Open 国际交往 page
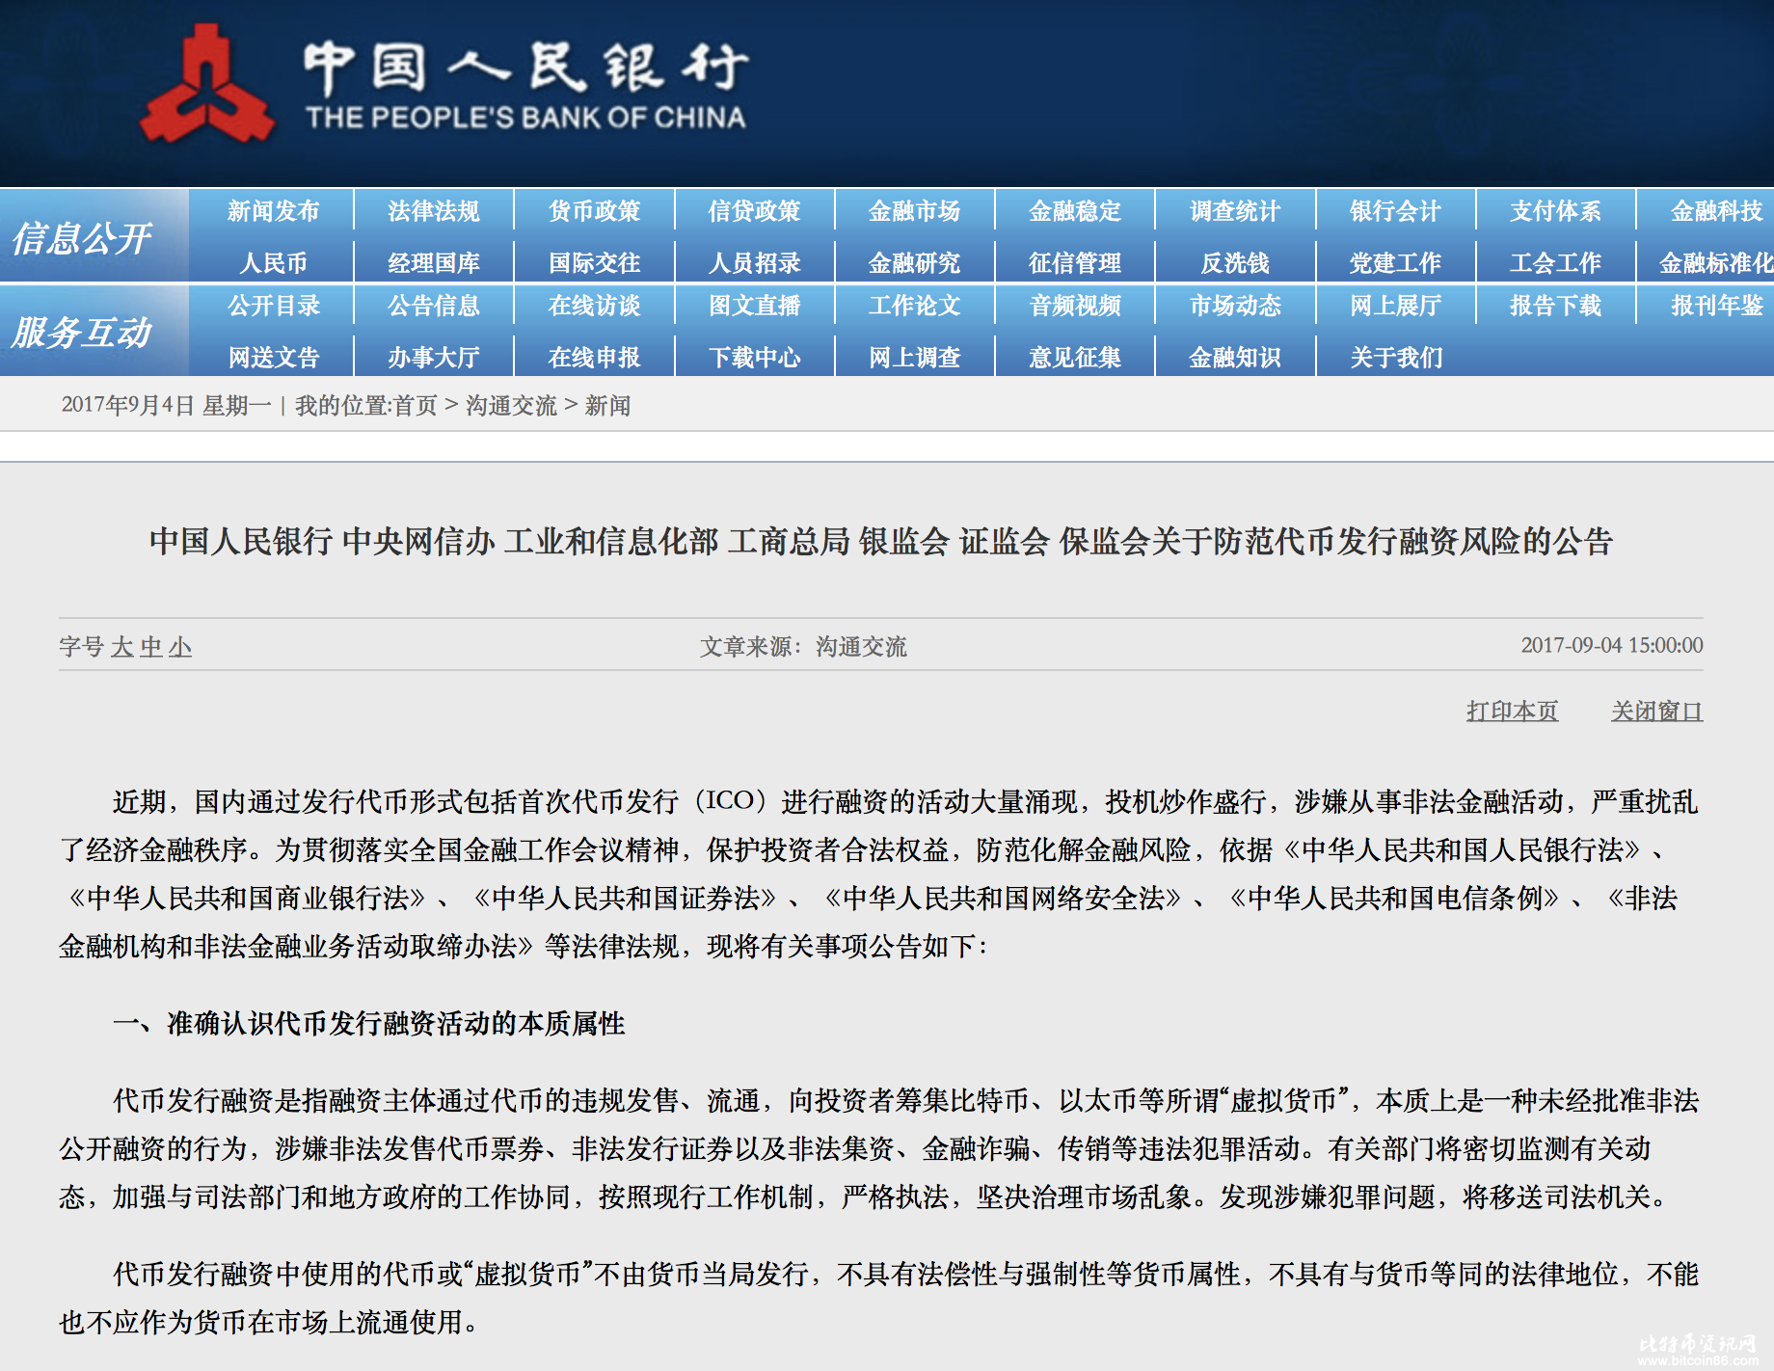This screenshot has width=1774, height=1371. coord(594,262)
